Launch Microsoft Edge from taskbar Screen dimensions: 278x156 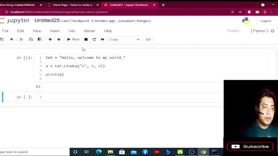[99, 152]
